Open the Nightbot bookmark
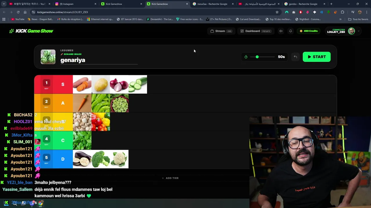This screenshot has height=208, width=371. pyautogui.click(x=308, y=19)
